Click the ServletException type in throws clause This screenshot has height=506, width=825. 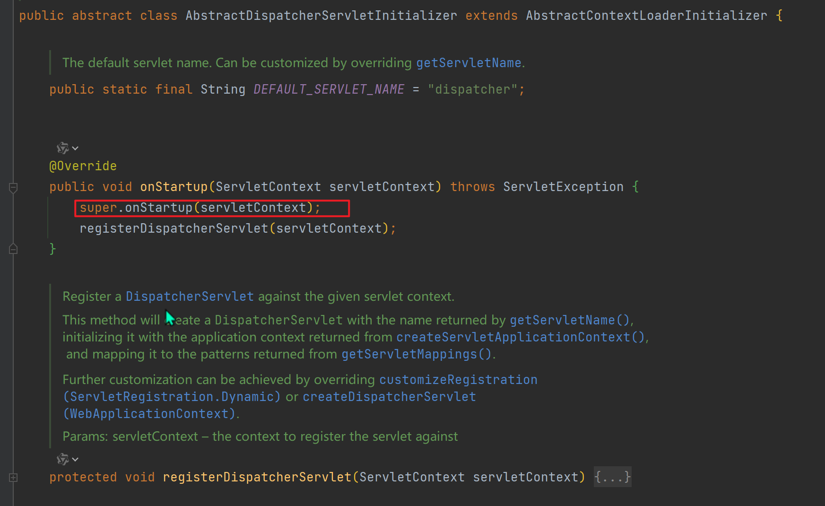click(x=563, y=187)
